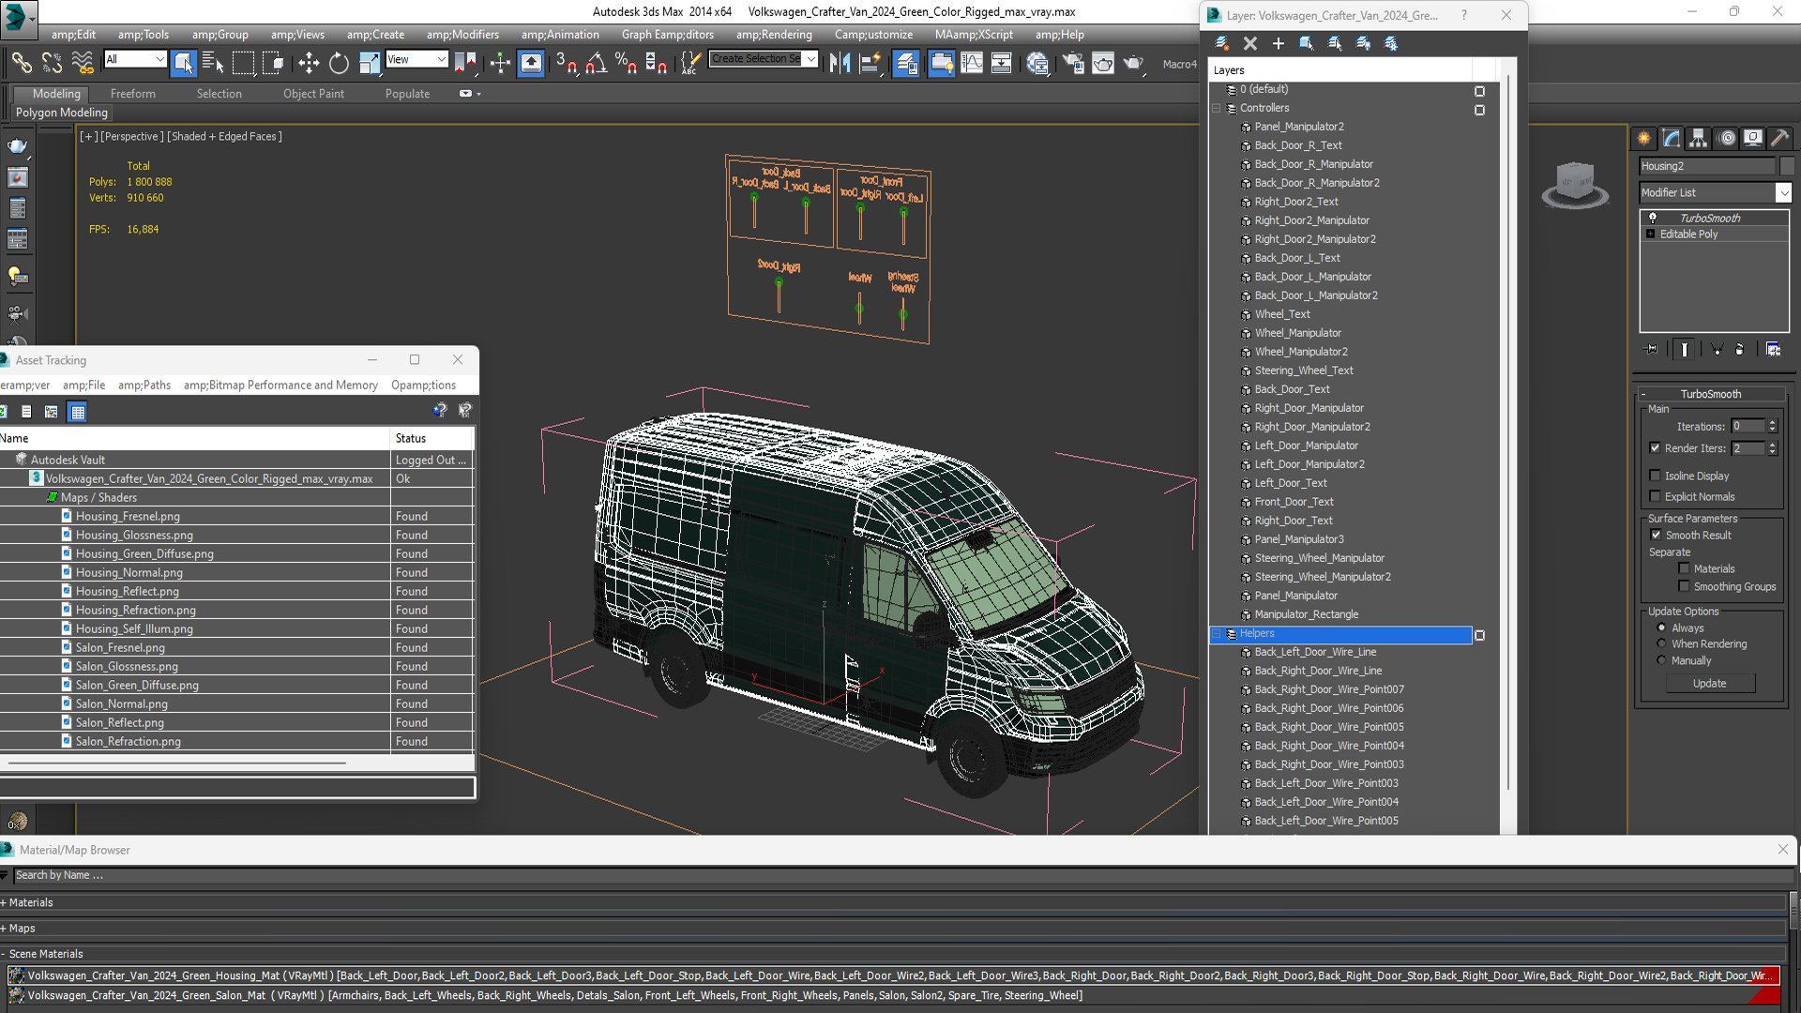1801x1013 pixels.
Task: Click the Pin Stack icon
Action: click(1652, 349)
